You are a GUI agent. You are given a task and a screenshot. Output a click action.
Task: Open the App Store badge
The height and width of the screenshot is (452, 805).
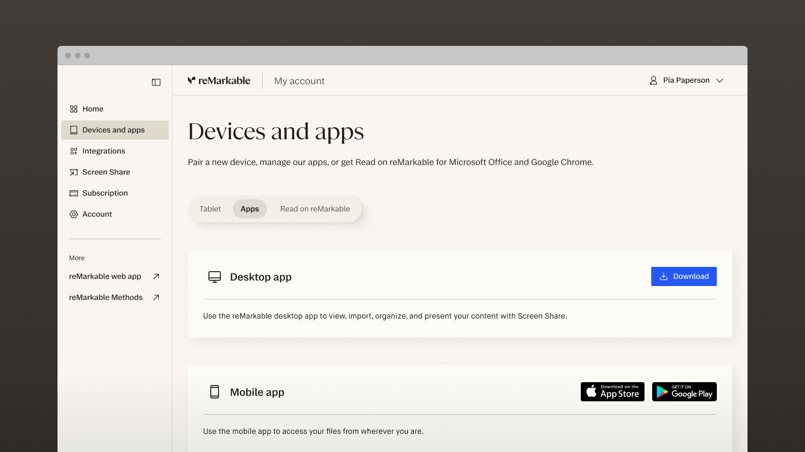612,392
